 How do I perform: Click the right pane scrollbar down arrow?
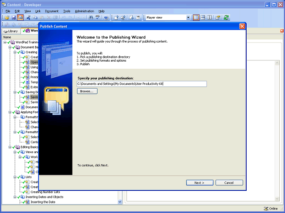(277, 199)
